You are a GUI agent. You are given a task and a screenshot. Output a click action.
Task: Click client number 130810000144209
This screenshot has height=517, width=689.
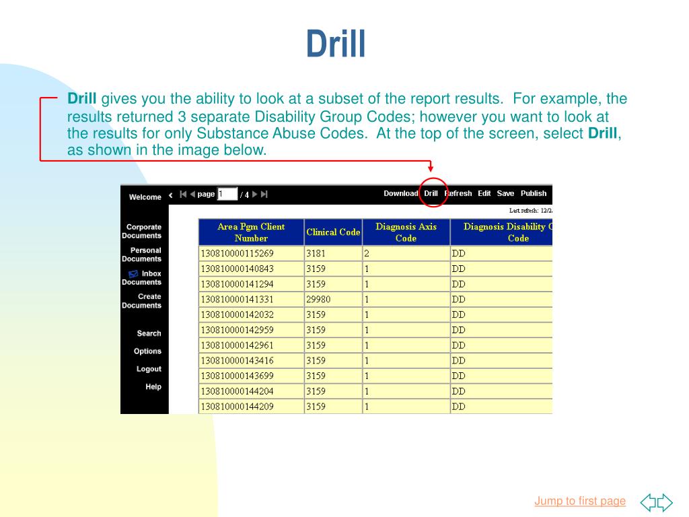[238, 407]
